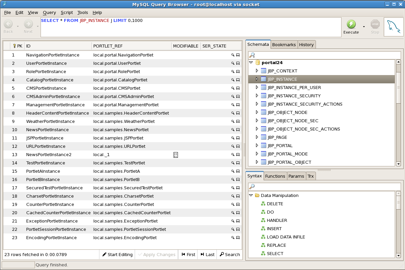Click the Back navigation arrow icon
Viewport: 405px width, 270px height.
8,24
